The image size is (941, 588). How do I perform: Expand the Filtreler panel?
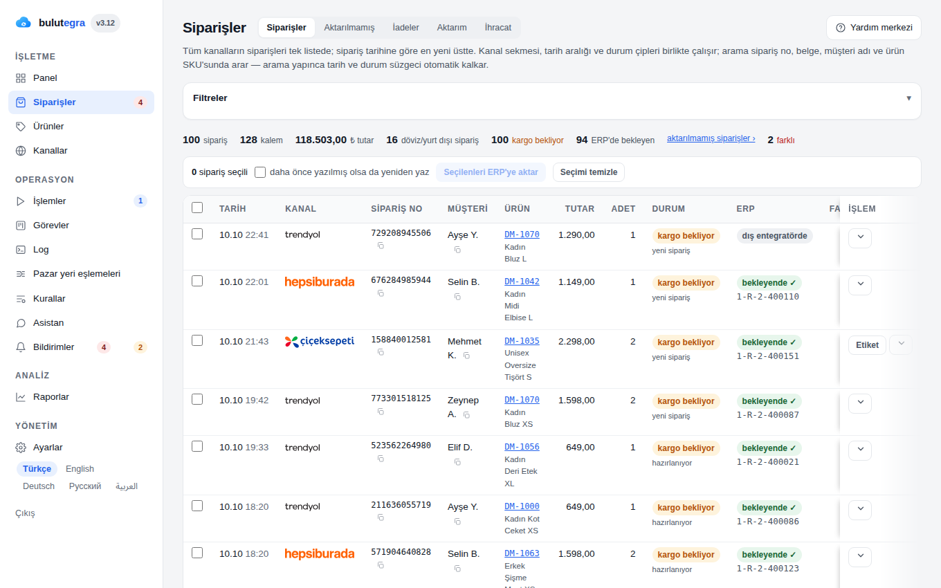click(551, 98)
